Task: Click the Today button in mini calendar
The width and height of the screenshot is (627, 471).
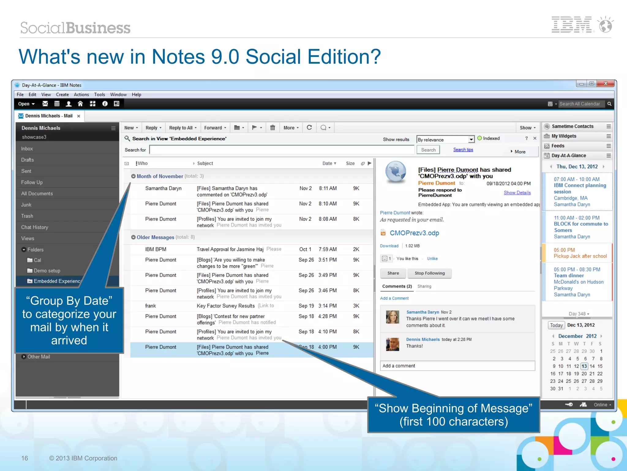Action: point(556,325)
